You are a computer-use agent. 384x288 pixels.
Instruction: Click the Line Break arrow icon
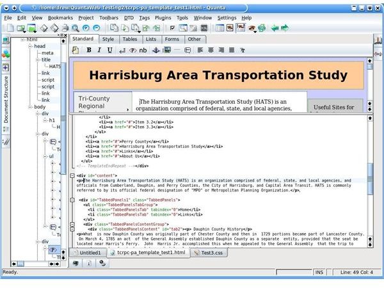coord(122,51)
